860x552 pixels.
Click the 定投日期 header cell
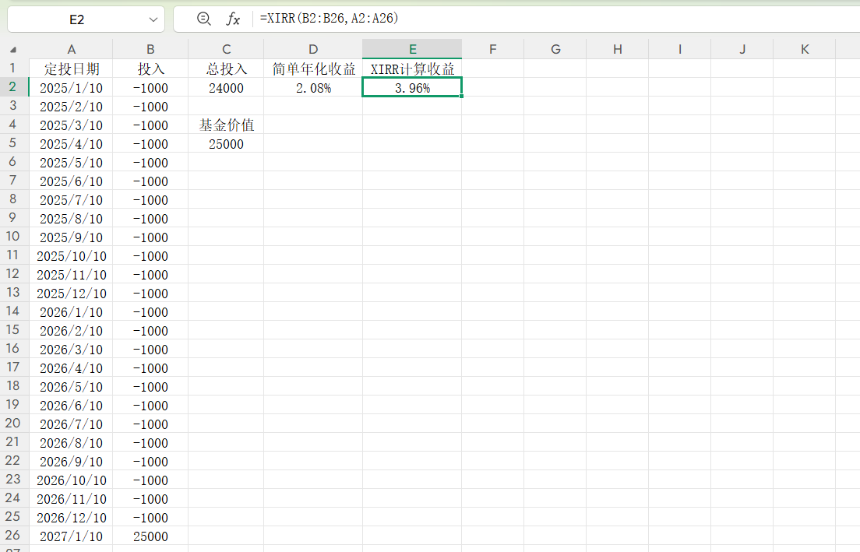click(x=71, y=69)
